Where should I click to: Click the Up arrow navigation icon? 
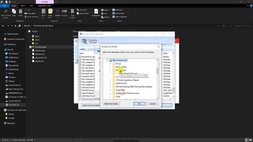pos(15,26)
